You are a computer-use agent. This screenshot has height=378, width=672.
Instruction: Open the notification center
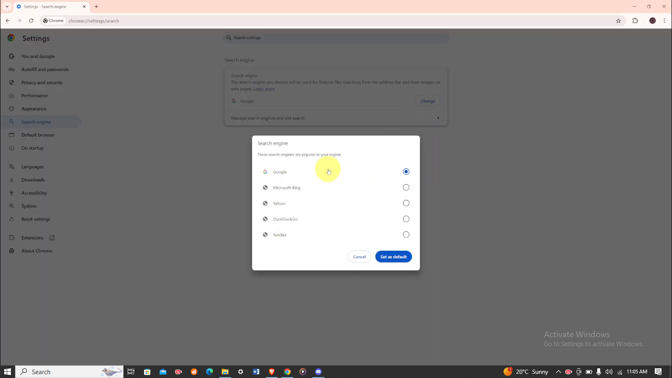pyautogui.click(x=658, y=372)
